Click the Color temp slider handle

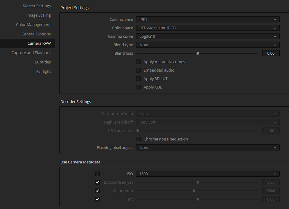[194, 191]
